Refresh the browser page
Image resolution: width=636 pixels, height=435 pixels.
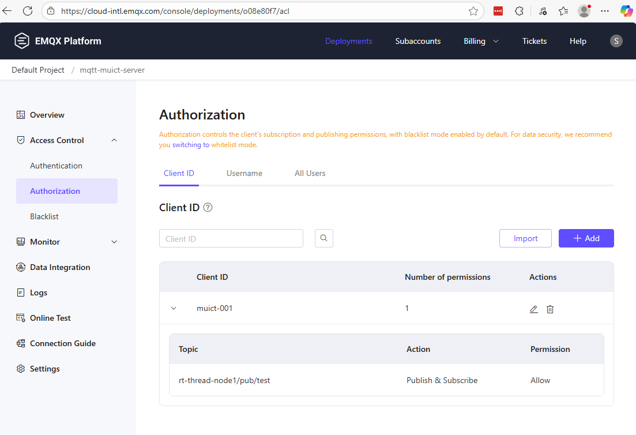click(28, 11)
